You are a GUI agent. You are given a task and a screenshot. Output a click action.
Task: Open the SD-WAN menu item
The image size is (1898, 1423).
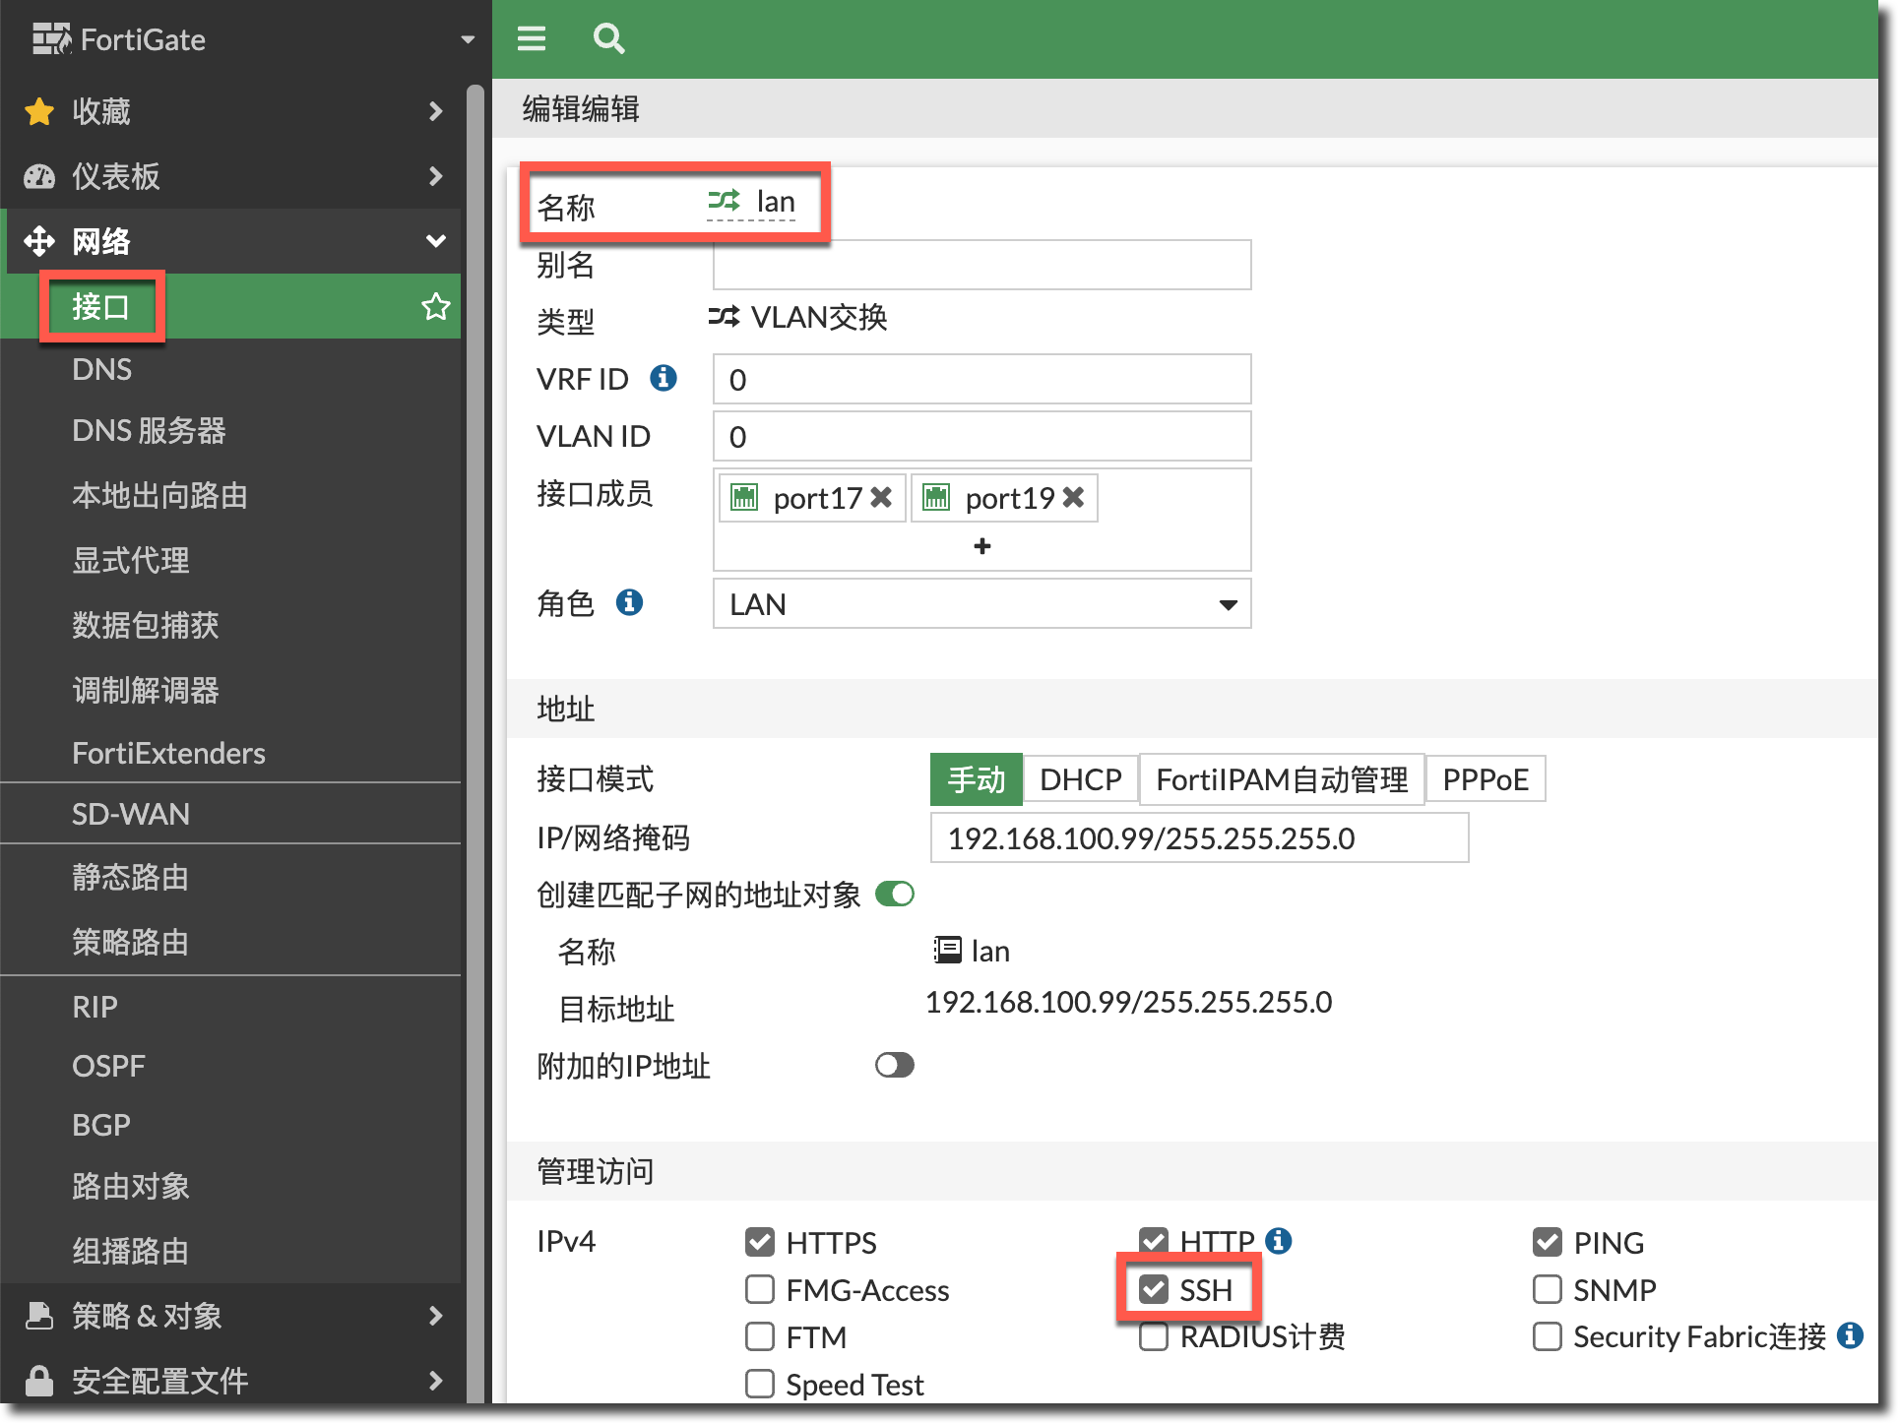(131, 814)
